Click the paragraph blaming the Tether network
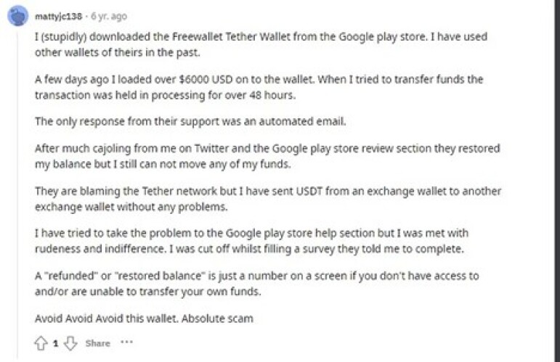The image size is (560, 362). (x=268, y=199)
